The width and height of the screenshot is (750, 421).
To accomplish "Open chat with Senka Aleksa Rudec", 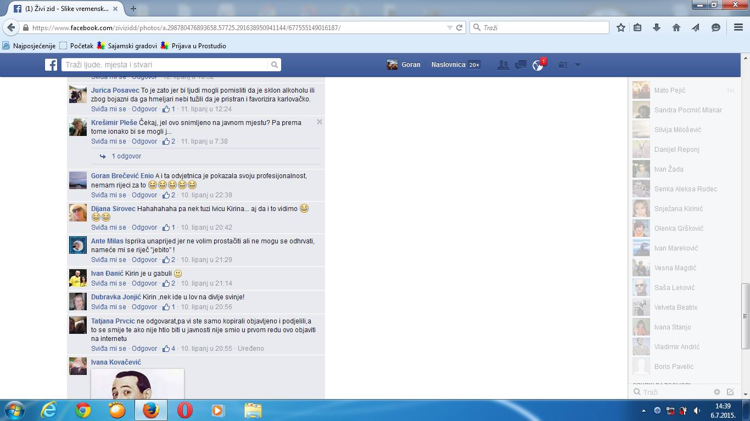I will click(684, 189).
